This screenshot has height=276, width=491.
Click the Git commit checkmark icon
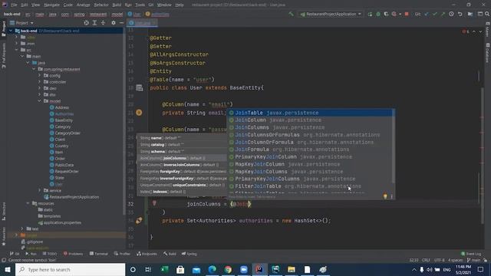[435, 14]
